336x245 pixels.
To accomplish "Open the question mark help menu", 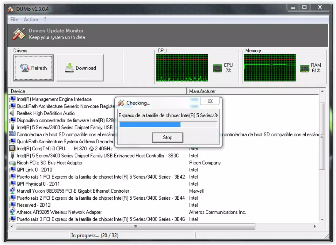I will (45, 20).
